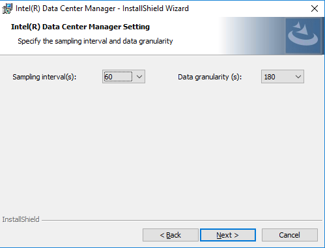Click the window title bar text
Screen dimensions: 325x248
point(102,8)
